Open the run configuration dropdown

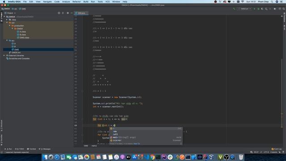point(245,9)
